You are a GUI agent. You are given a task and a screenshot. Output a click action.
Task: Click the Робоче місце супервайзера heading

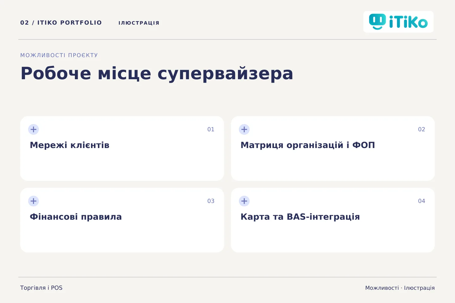pos(157,74)
